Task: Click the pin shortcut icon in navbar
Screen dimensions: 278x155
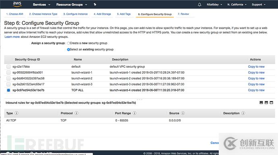Action: click(x=95, y=4)
